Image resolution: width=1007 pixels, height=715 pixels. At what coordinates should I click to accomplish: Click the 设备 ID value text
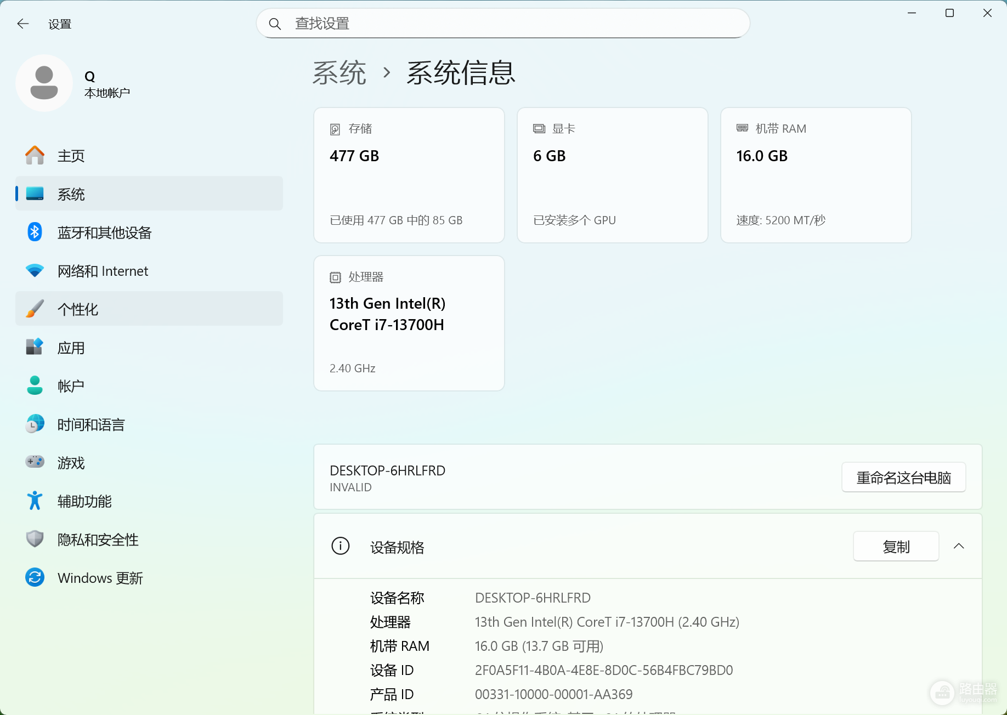tap(604, 670)
